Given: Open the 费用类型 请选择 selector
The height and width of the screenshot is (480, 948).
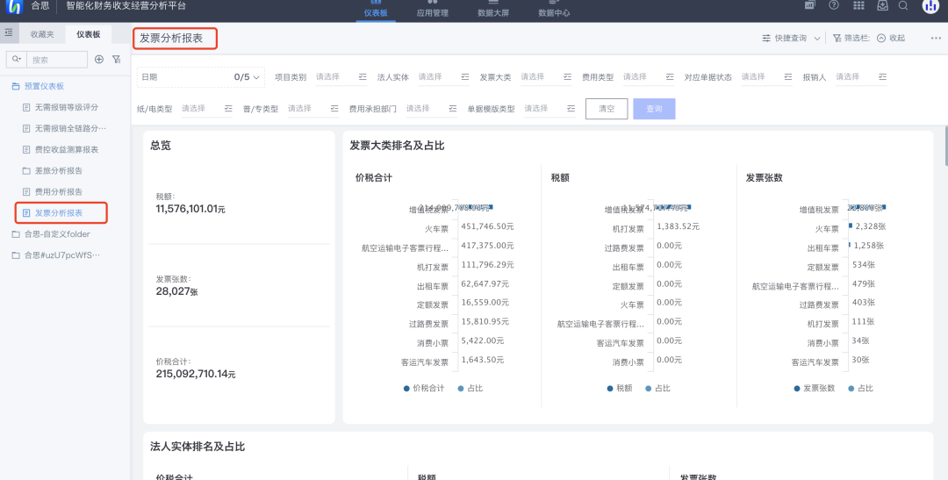Looking at the screenshot, I should [649, 76].
